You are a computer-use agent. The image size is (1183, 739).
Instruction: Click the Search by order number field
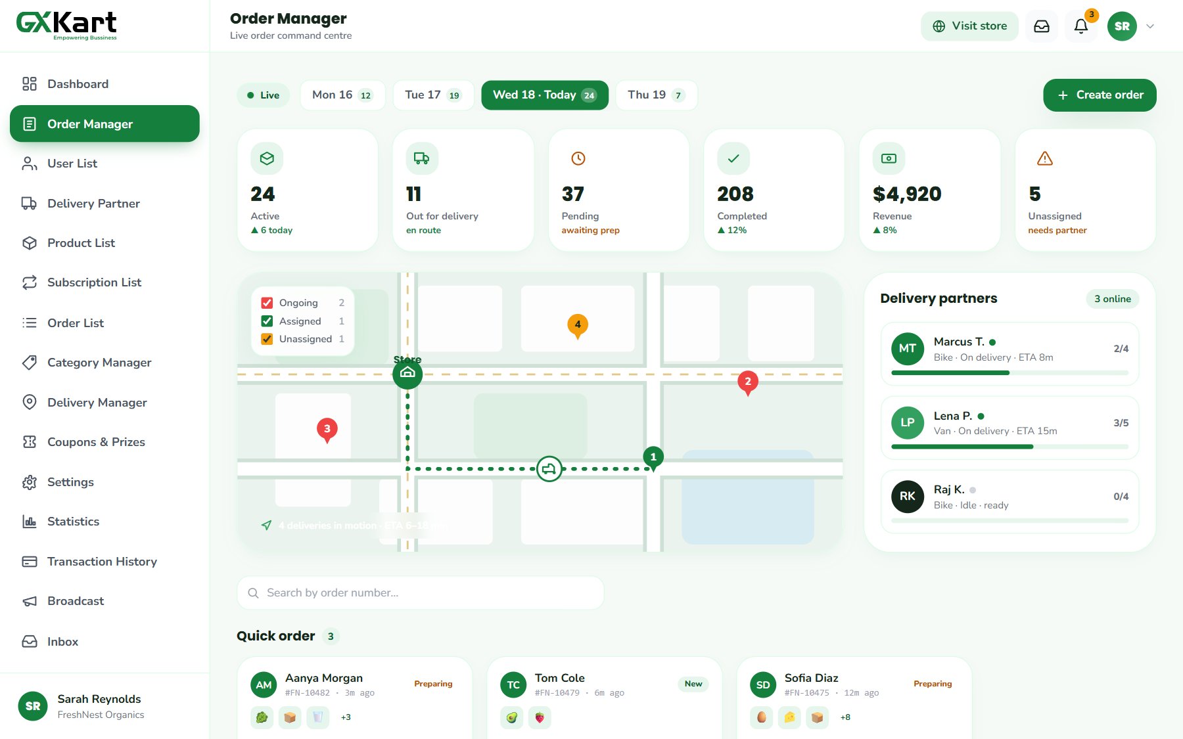click(421, 593)
